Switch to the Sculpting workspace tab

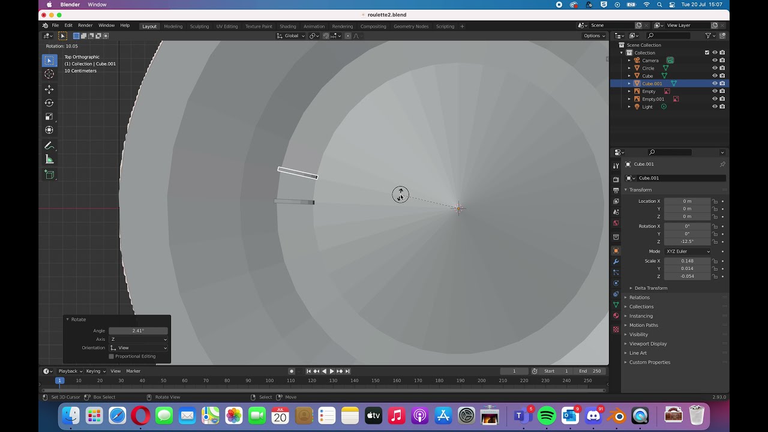[199, 26]
